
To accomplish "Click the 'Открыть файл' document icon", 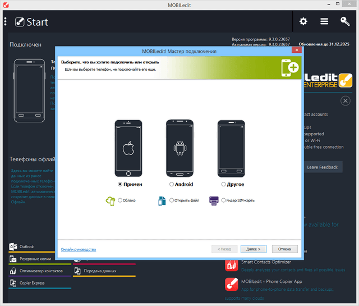I will point(162,200).
